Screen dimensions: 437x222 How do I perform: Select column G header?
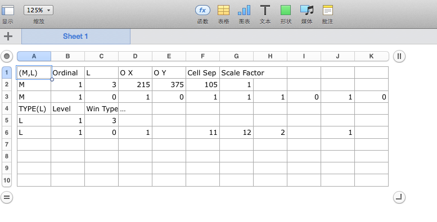click(236, 56)
